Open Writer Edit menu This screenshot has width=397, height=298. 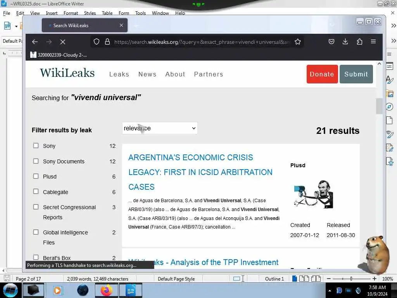coord(20,13)
